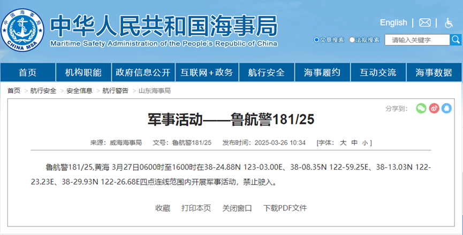Image resolution: width=463 pixels, height=235 pixels.
Task: Share via the blue QQ bell icon
Action: point(446,108)
